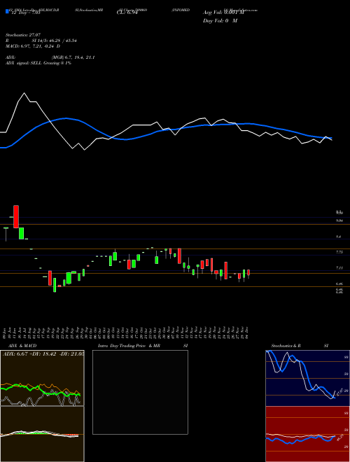Click the 'ADX & MACD' panel title
Screen dimensions: 350x462
(22, 346)
